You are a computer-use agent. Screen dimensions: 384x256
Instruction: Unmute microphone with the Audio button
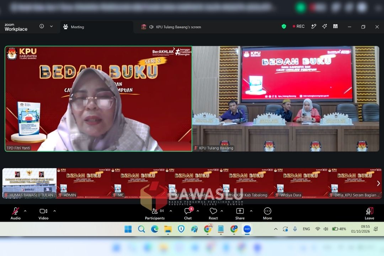[15, 213]
